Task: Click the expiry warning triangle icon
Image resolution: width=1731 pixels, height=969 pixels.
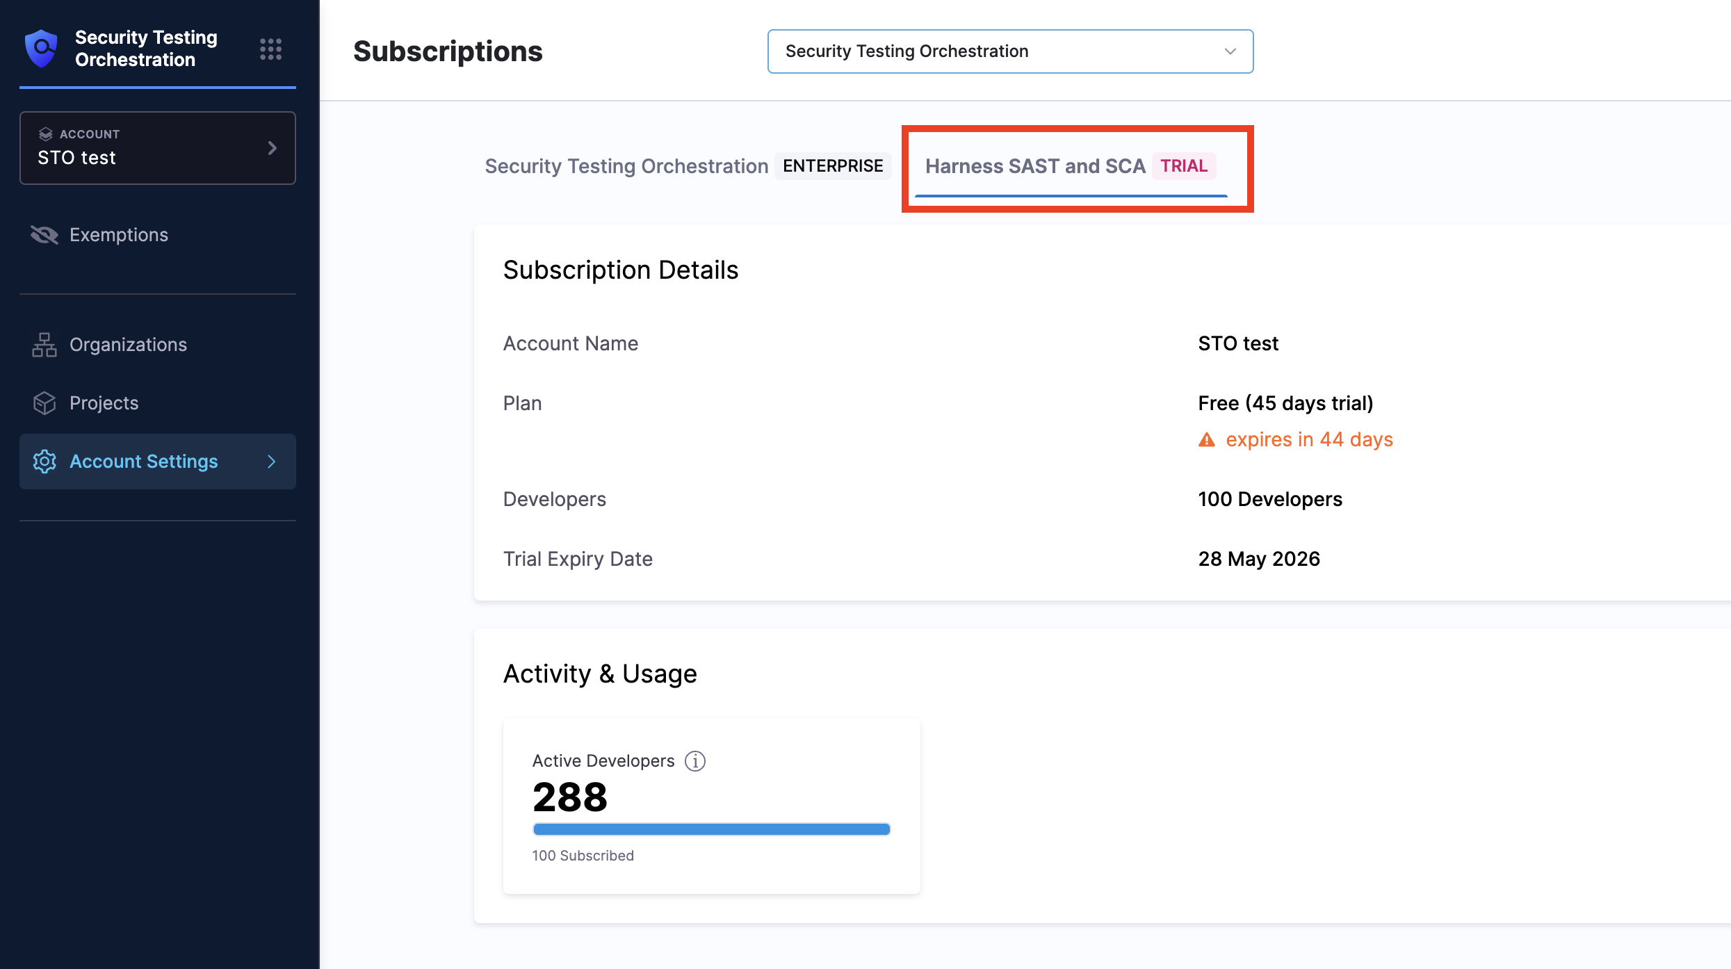Action: [1207, 440]
